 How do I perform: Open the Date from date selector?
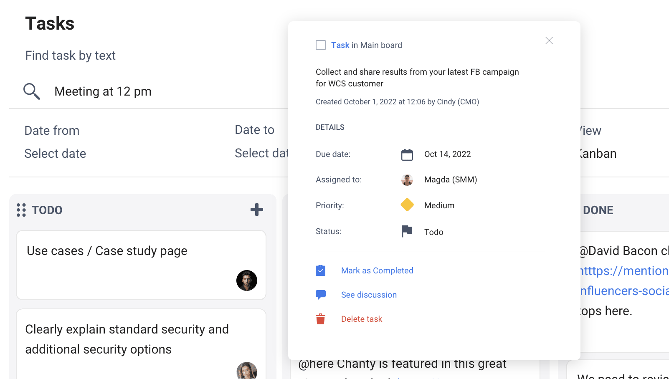tap(55, 154)
